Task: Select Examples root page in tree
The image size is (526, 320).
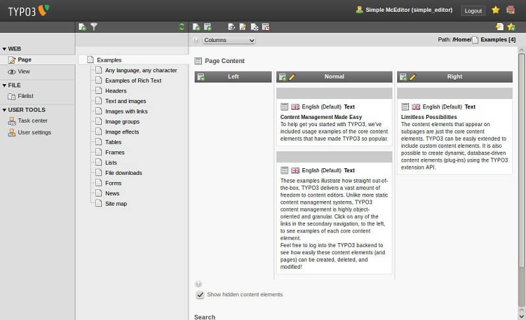Action: [109, 60]
